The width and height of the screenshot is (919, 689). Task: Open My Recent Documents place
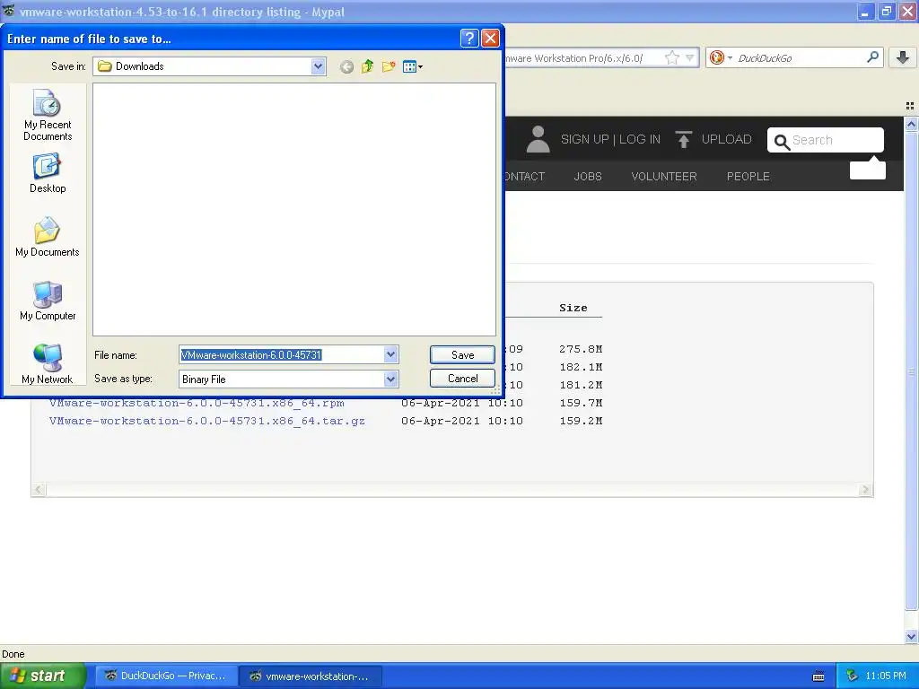point(48,115)
